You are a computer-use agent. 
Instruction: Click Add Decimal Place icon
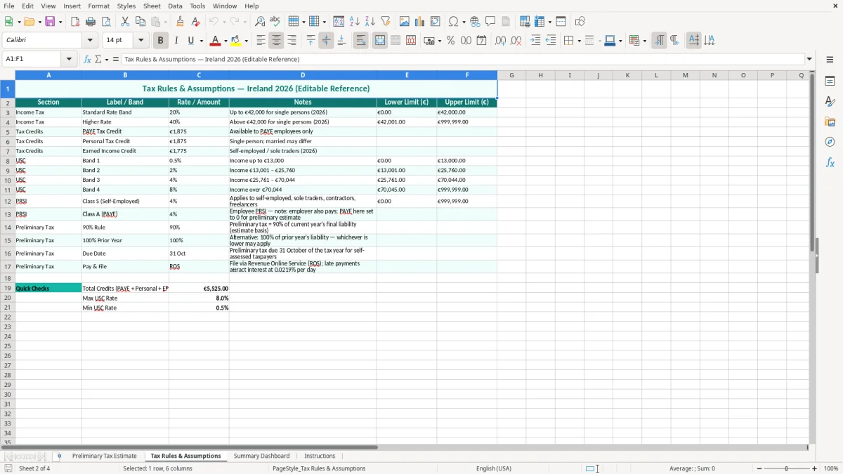(500, 41)
